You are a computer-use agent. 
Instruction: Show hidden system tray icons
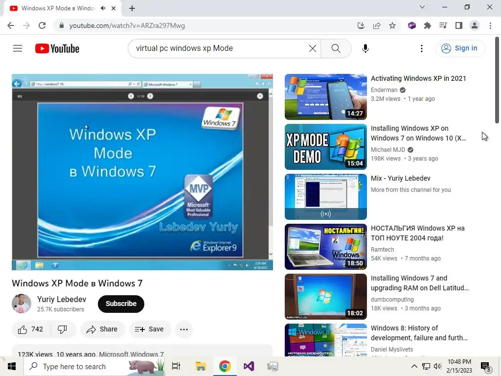[x=414, y=366]
